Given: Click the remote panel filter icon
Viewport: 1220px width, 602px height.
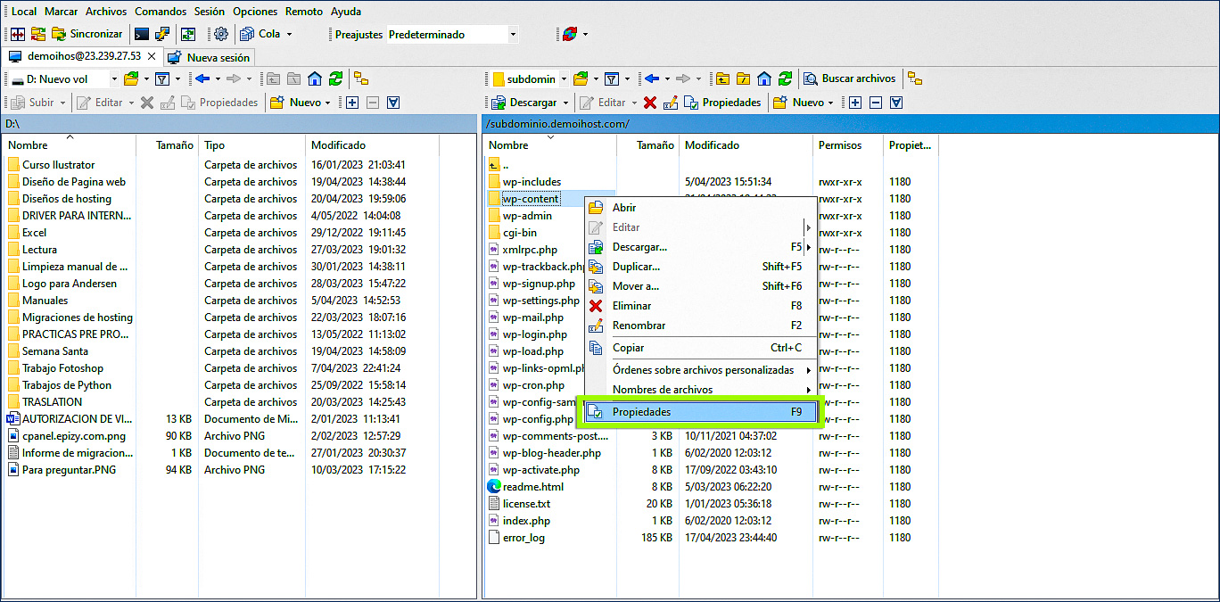Looking at the screenshot, I should 612,78.
